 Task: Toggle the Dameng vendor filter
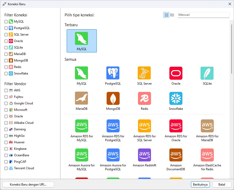[x=6, y=129]
